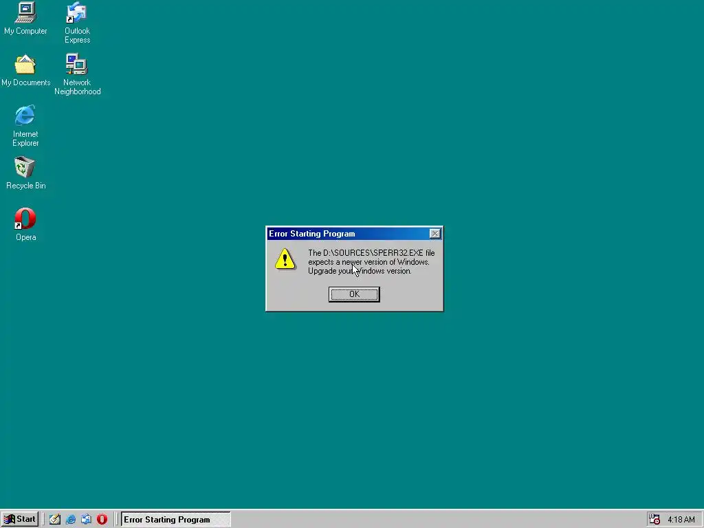Open the Start menu
The height and width of the screenshot is (528, 704).
(x=19, y=519)
